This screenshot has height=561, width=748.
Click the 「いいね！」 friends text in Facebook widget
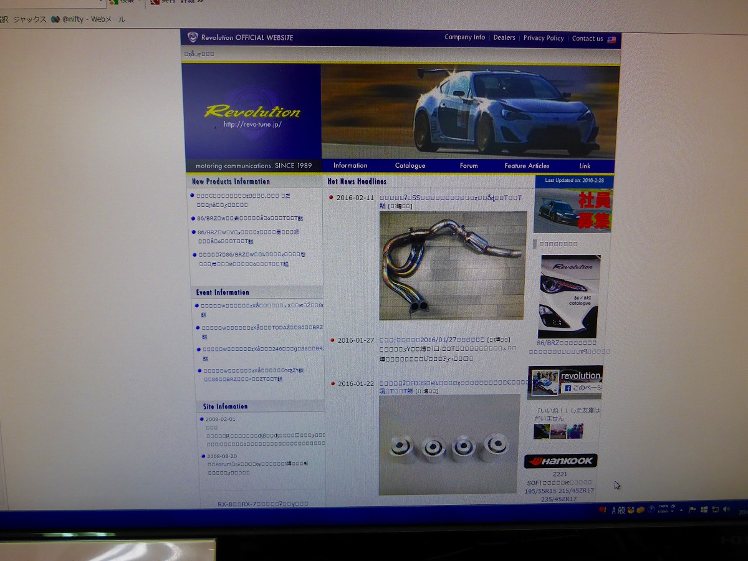pyautogui.click(x=567, y=414)
